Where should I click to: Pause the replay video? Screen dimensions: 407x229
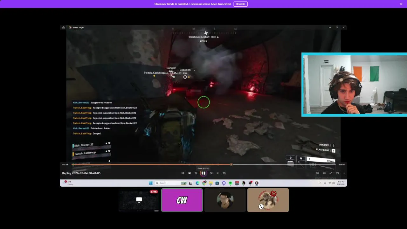click(203, 173)
